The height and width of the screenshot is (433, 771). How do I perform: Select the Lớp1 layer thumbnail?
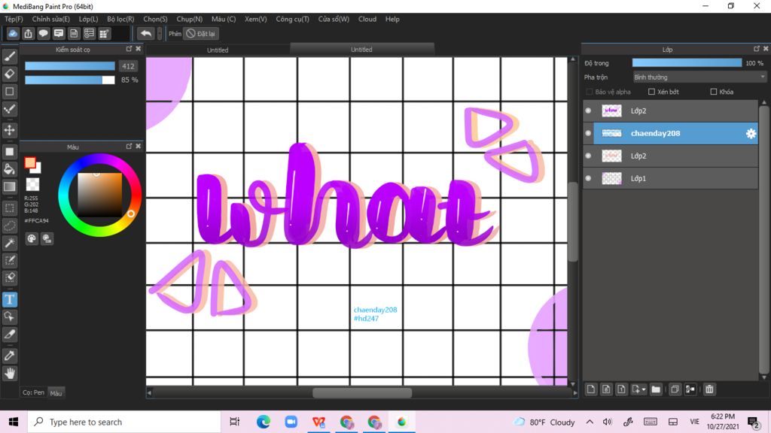click(x=611, y=179)
